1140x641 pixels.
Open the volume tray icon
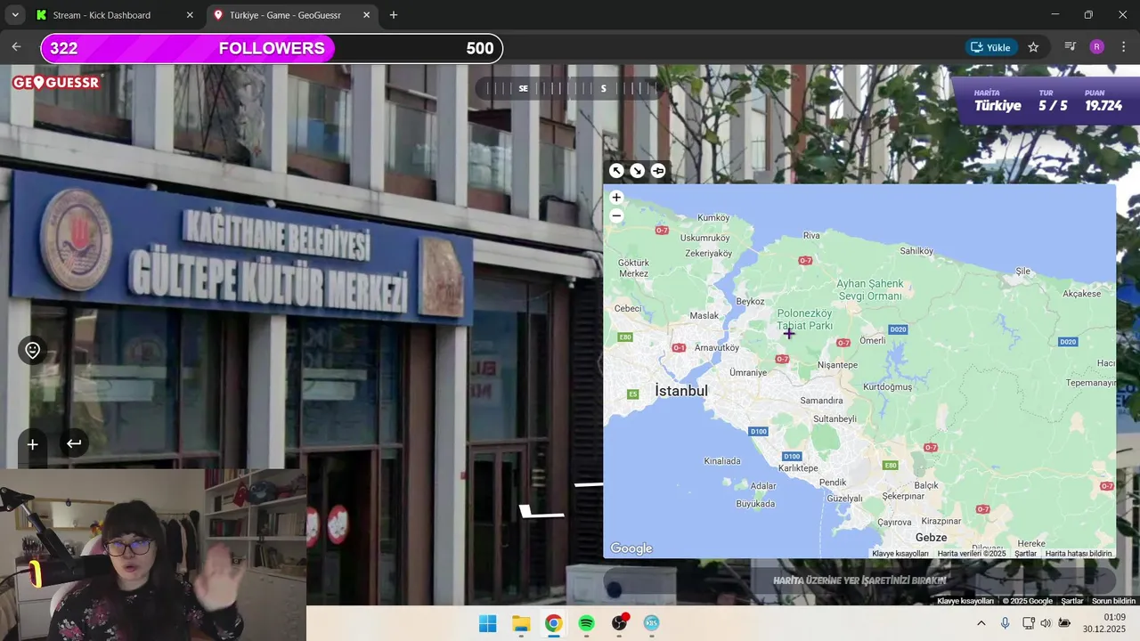(1046, 623)
